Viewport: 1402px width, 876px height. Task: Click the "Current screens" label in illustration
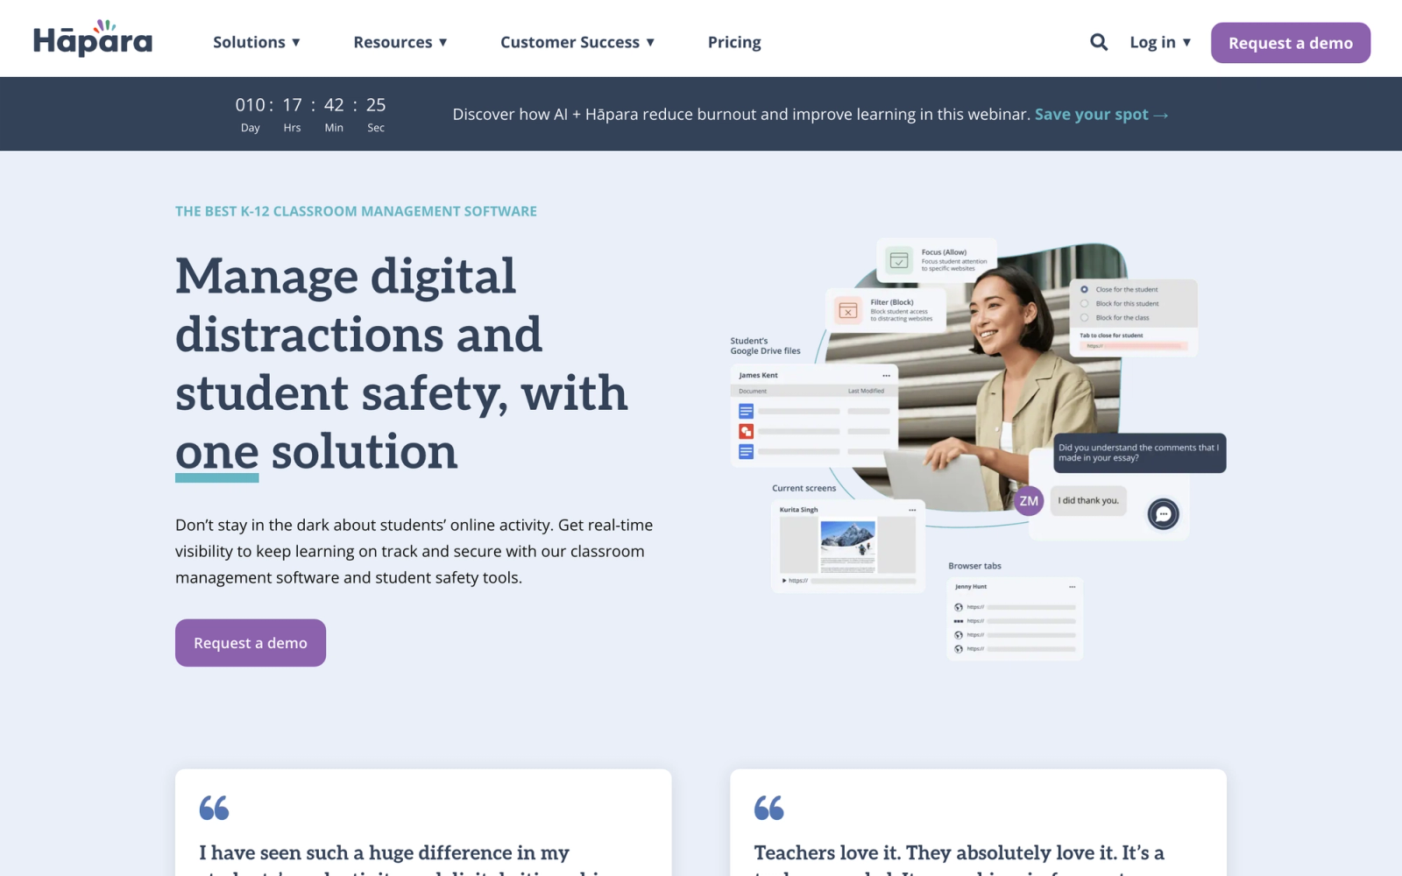(x=804, y=488)
